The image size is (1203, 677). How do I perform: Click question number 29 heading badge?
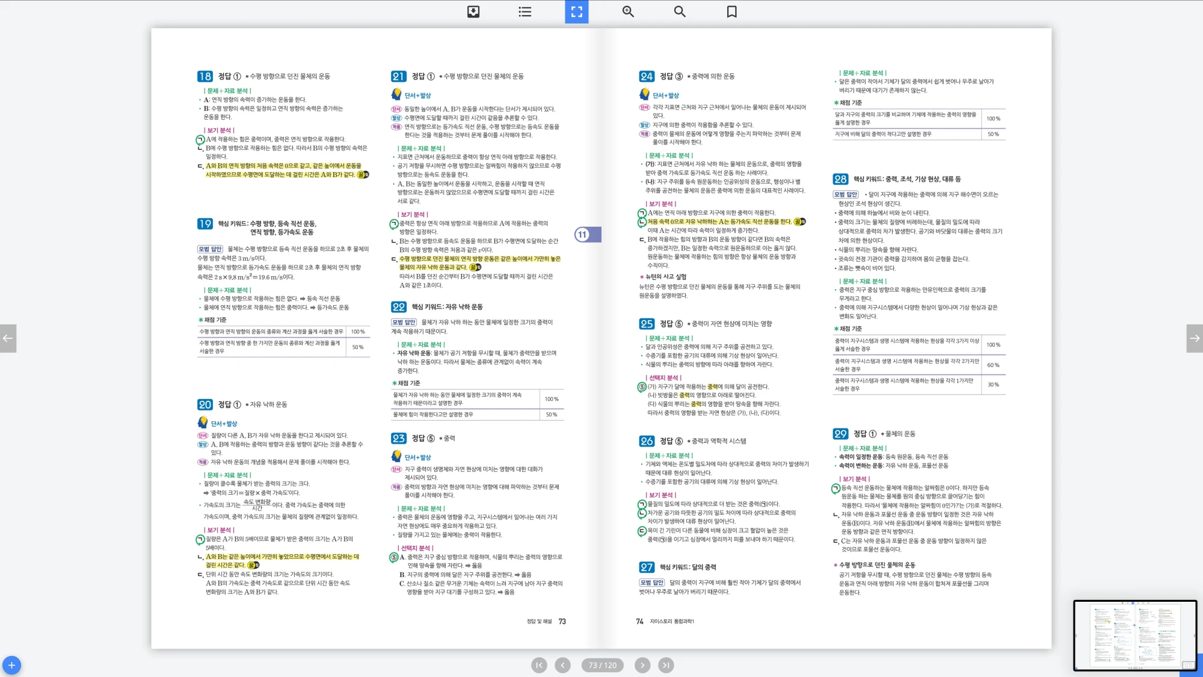(x=840, y=434)
